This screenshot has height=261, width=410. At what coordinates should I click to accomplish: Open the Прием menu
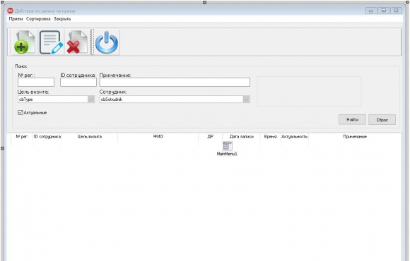point(16,19)
